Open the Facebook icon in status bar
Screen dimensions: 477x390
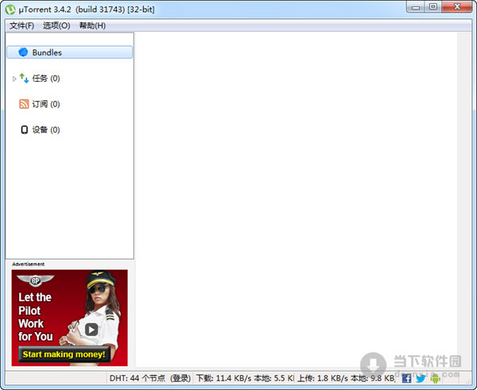[406, 378]
